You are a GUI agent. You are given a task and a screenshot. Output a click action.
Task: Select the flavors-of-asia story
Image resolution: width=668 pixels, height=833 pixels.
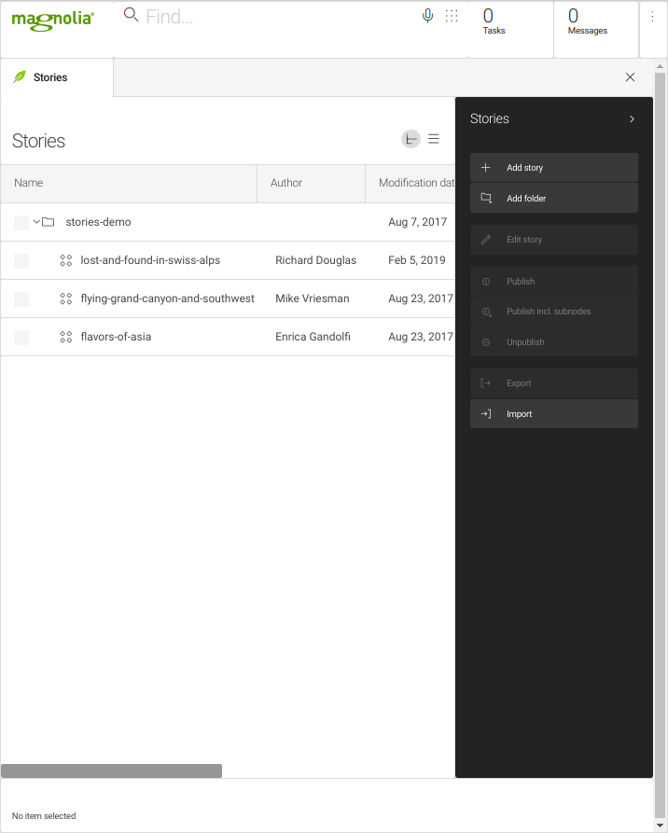[x=116, y=337]
